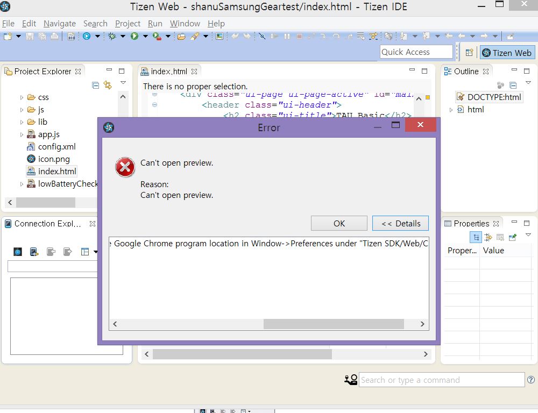Click Collapse All icon in Project Explorer
Screen dimensions: 538x413
point(95,85)
